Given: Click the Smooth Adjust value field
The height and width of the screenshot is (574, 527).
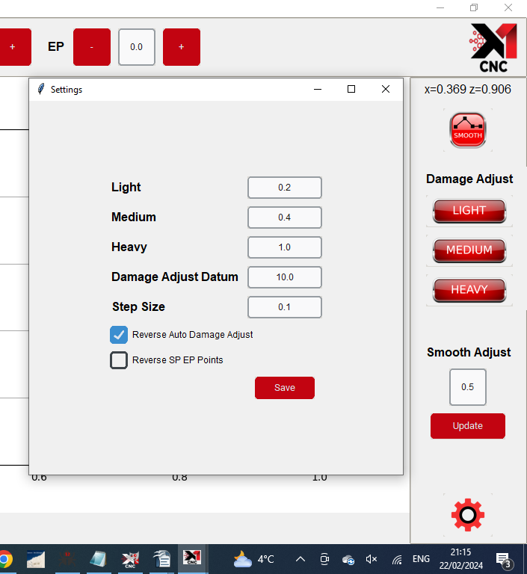Looking at the screenshot, I should point(468,387).
